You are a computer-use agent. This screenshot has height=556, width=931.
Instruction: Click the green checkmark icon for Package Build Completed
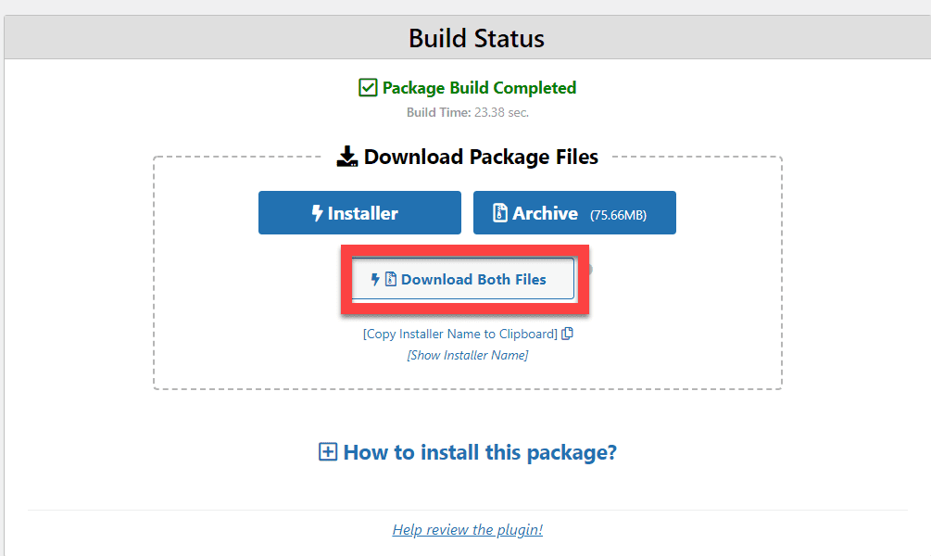coord(368,87)
